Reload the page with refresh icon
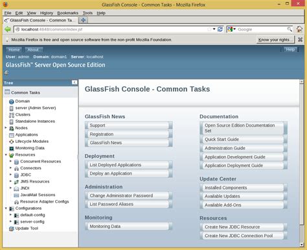Screen dimensions: 307x250 click(220, 29)
